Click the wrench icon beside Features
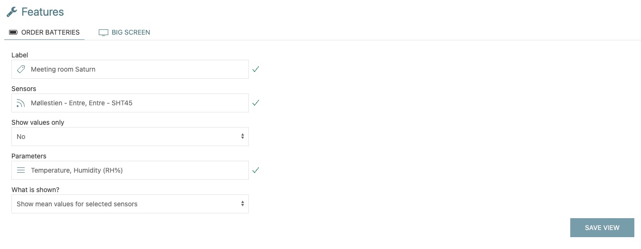641x249 pixels. point(12,12)
